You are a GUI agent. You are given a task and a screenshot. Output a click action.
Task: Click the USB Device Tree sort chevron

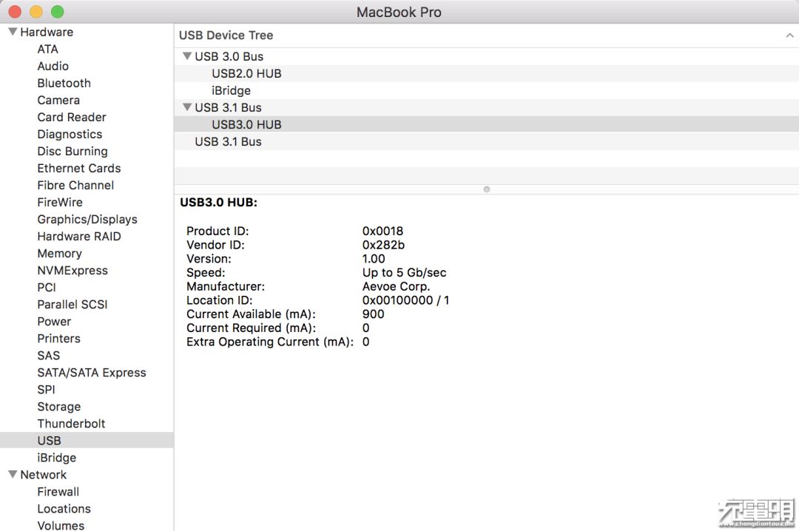pyautogui.click(x=789, y=35)
